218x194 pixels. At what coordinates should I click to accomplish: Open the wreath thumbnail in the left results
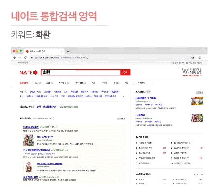point(29,140)
